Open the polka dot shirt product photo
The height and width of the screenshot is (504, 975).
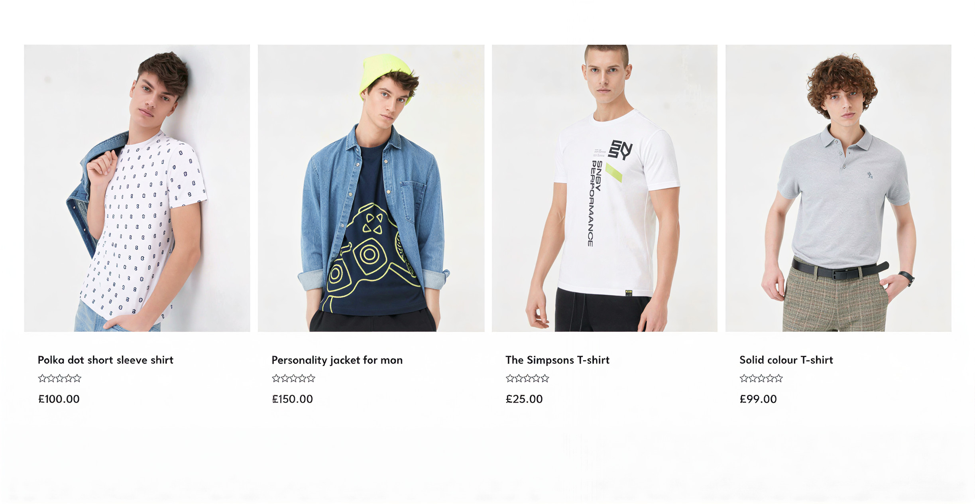tap(137, 188)
